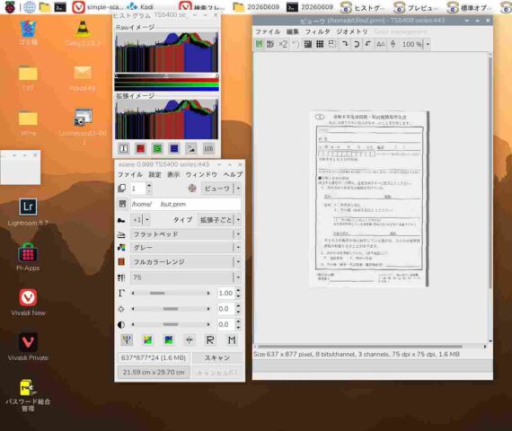Screen dimensions: 512x431
Task: Open 表示 menu in xsane
Action: click(x=173, y=175)
